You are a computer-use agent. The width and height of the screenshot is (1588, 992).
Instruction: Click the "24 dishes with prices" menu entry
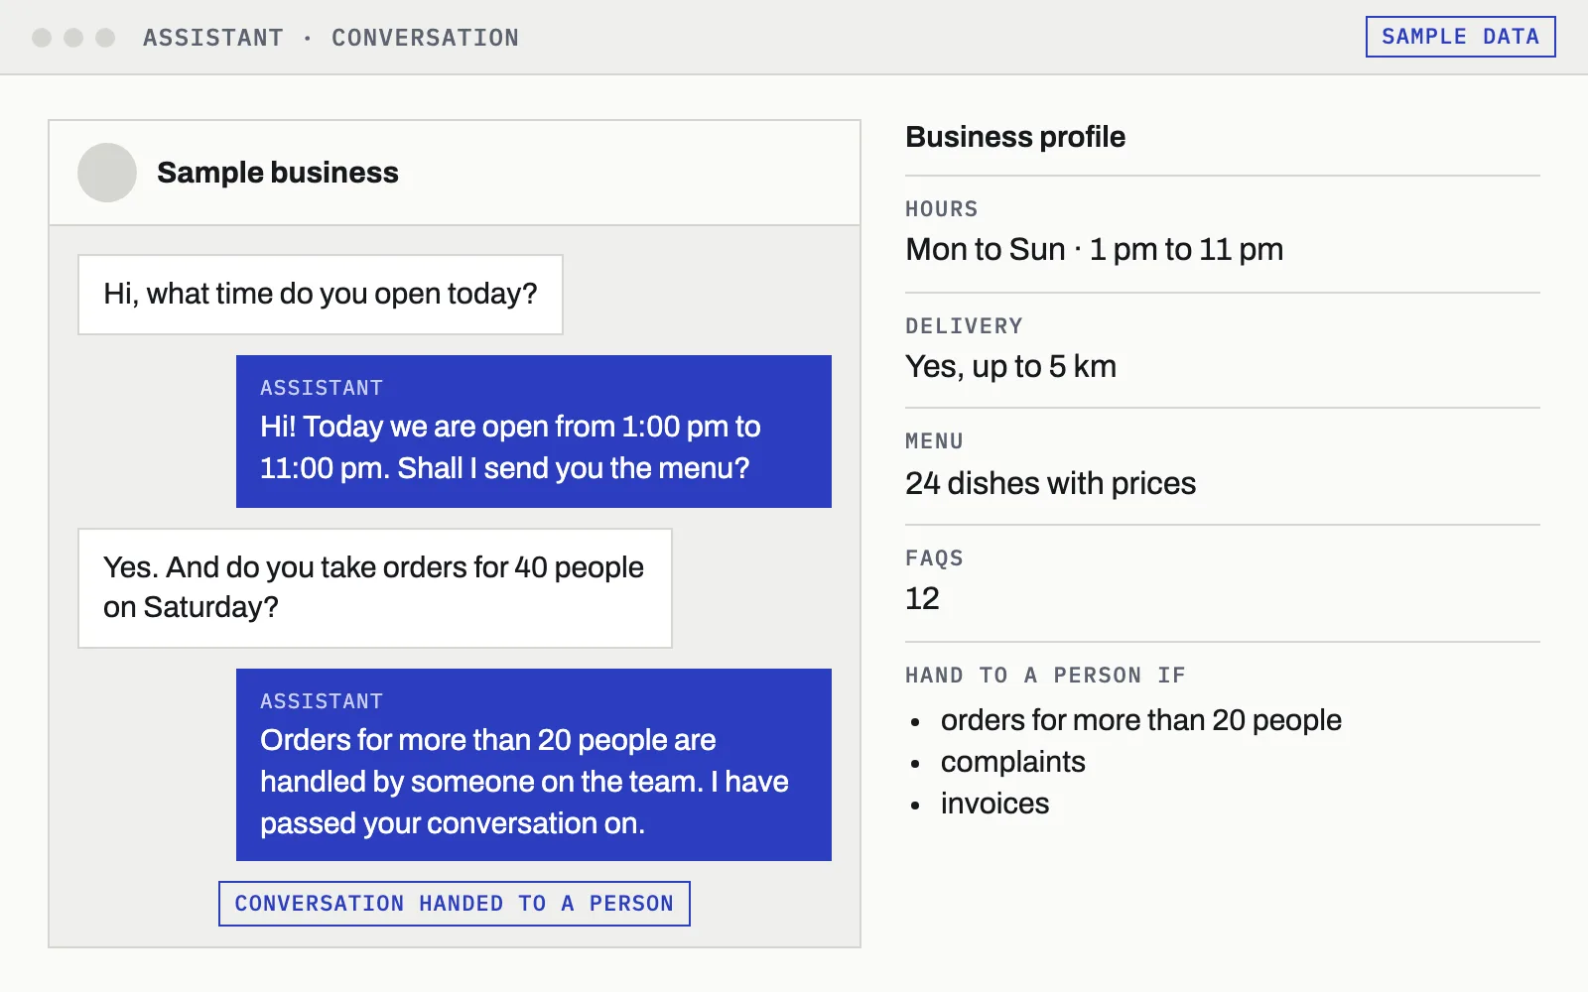pyautogui.click(x=1050, y=483)
